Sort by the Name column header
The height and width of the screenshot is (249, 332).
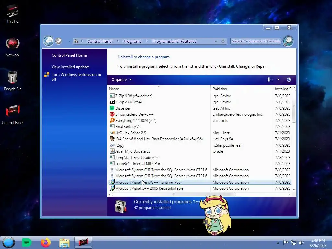pos(159,89)
